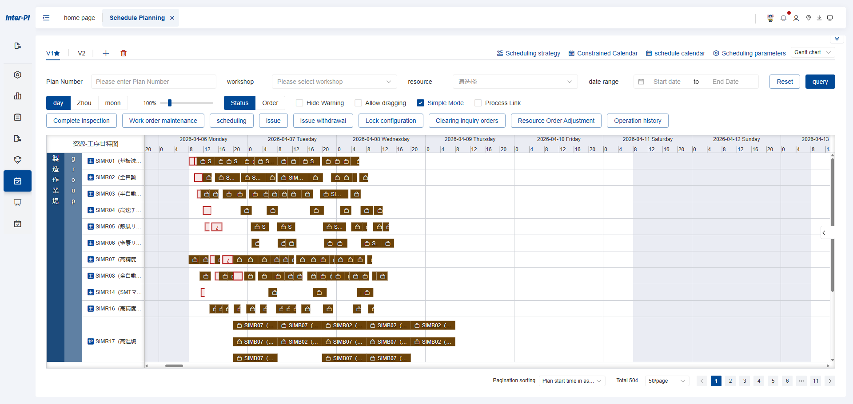
Task: Click the 100% zoom slider handle
Action: pos(170,103)
